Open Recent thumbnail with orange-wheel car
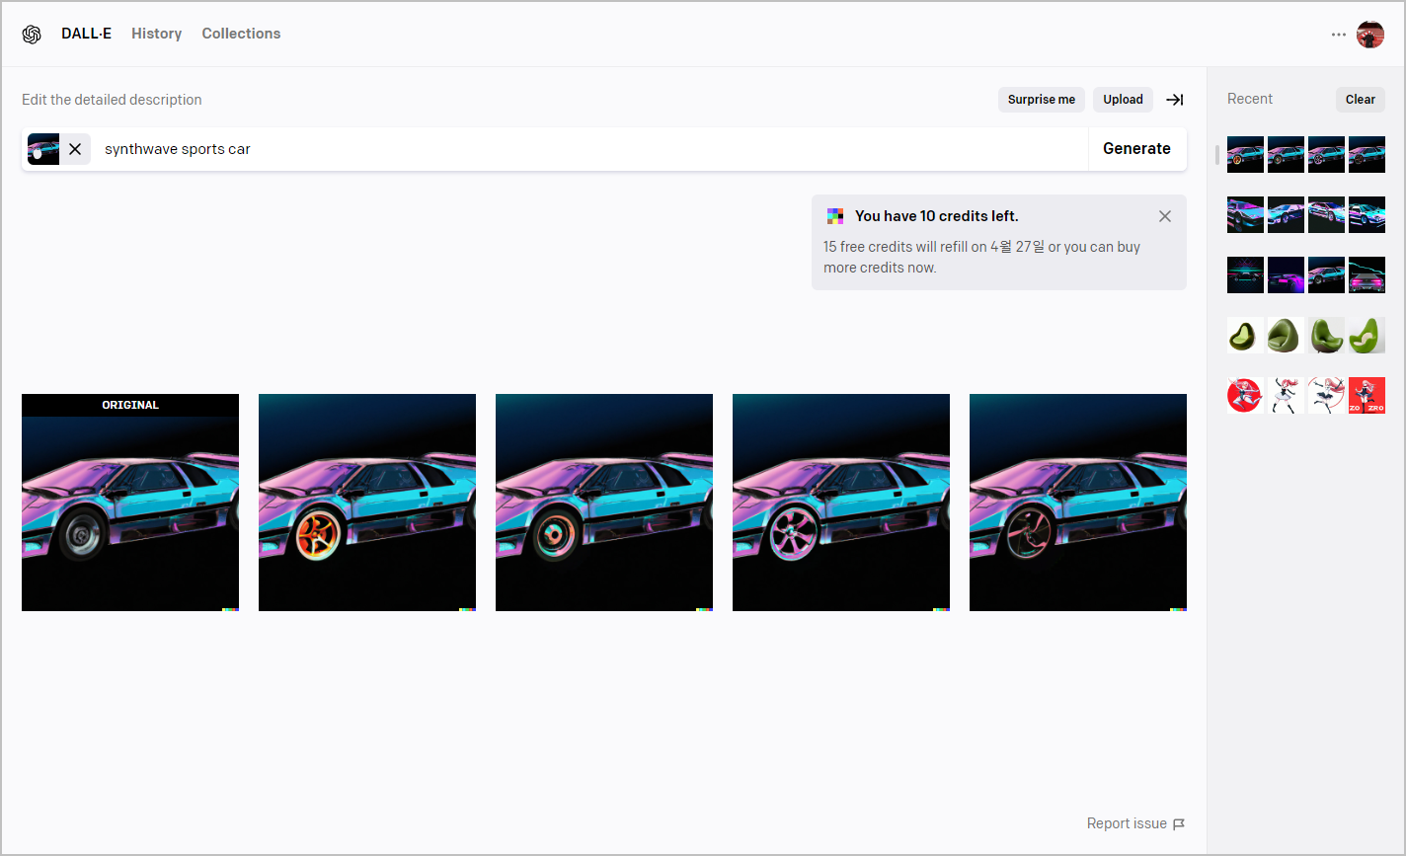Viewport: 1406px width, 856px height. pyautogui.click(x=1245, y=155)
